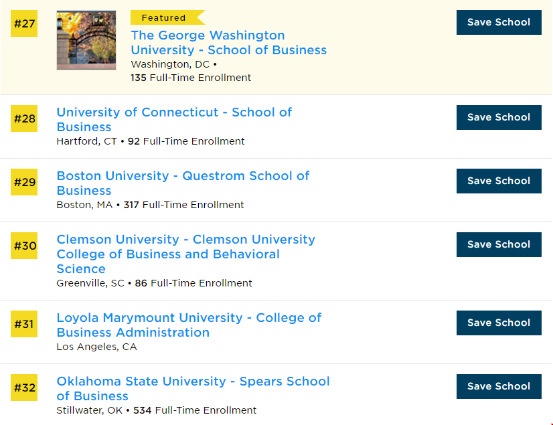Open Boston University Questrom School of Business
The height and width of the screenshot is (425, 553).
coord(183,183)
